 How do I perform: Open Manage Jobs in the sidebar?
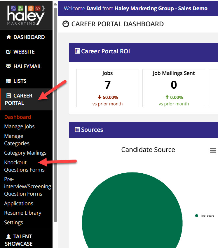pos(19,126)
